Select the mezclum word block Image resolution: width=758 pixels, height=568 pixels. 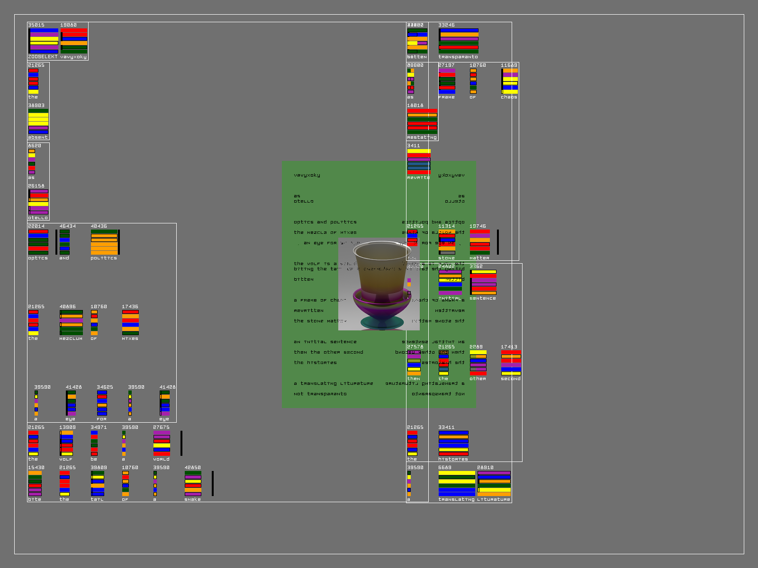click(x=71, y=323)
